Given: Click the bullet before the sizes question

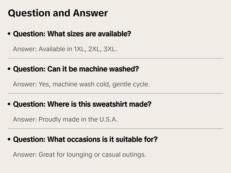Looking at the screenshot, I should point(10,34).
